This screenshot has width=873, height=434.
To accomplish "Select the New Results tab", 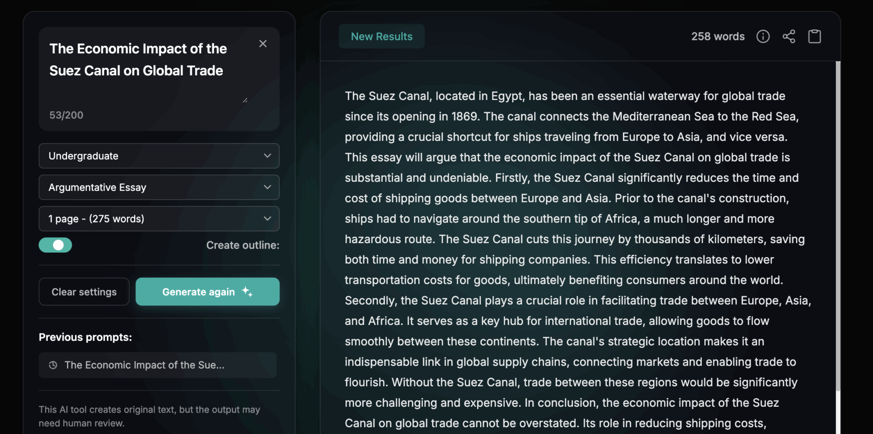I will coord(381,36).
